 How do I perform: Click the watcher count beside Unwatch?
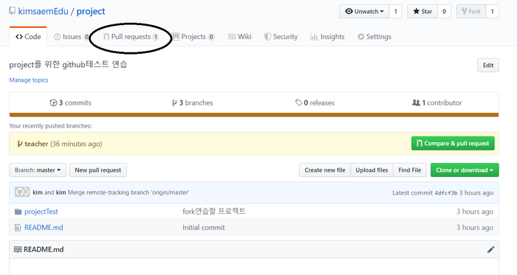(x=396, y=12)
